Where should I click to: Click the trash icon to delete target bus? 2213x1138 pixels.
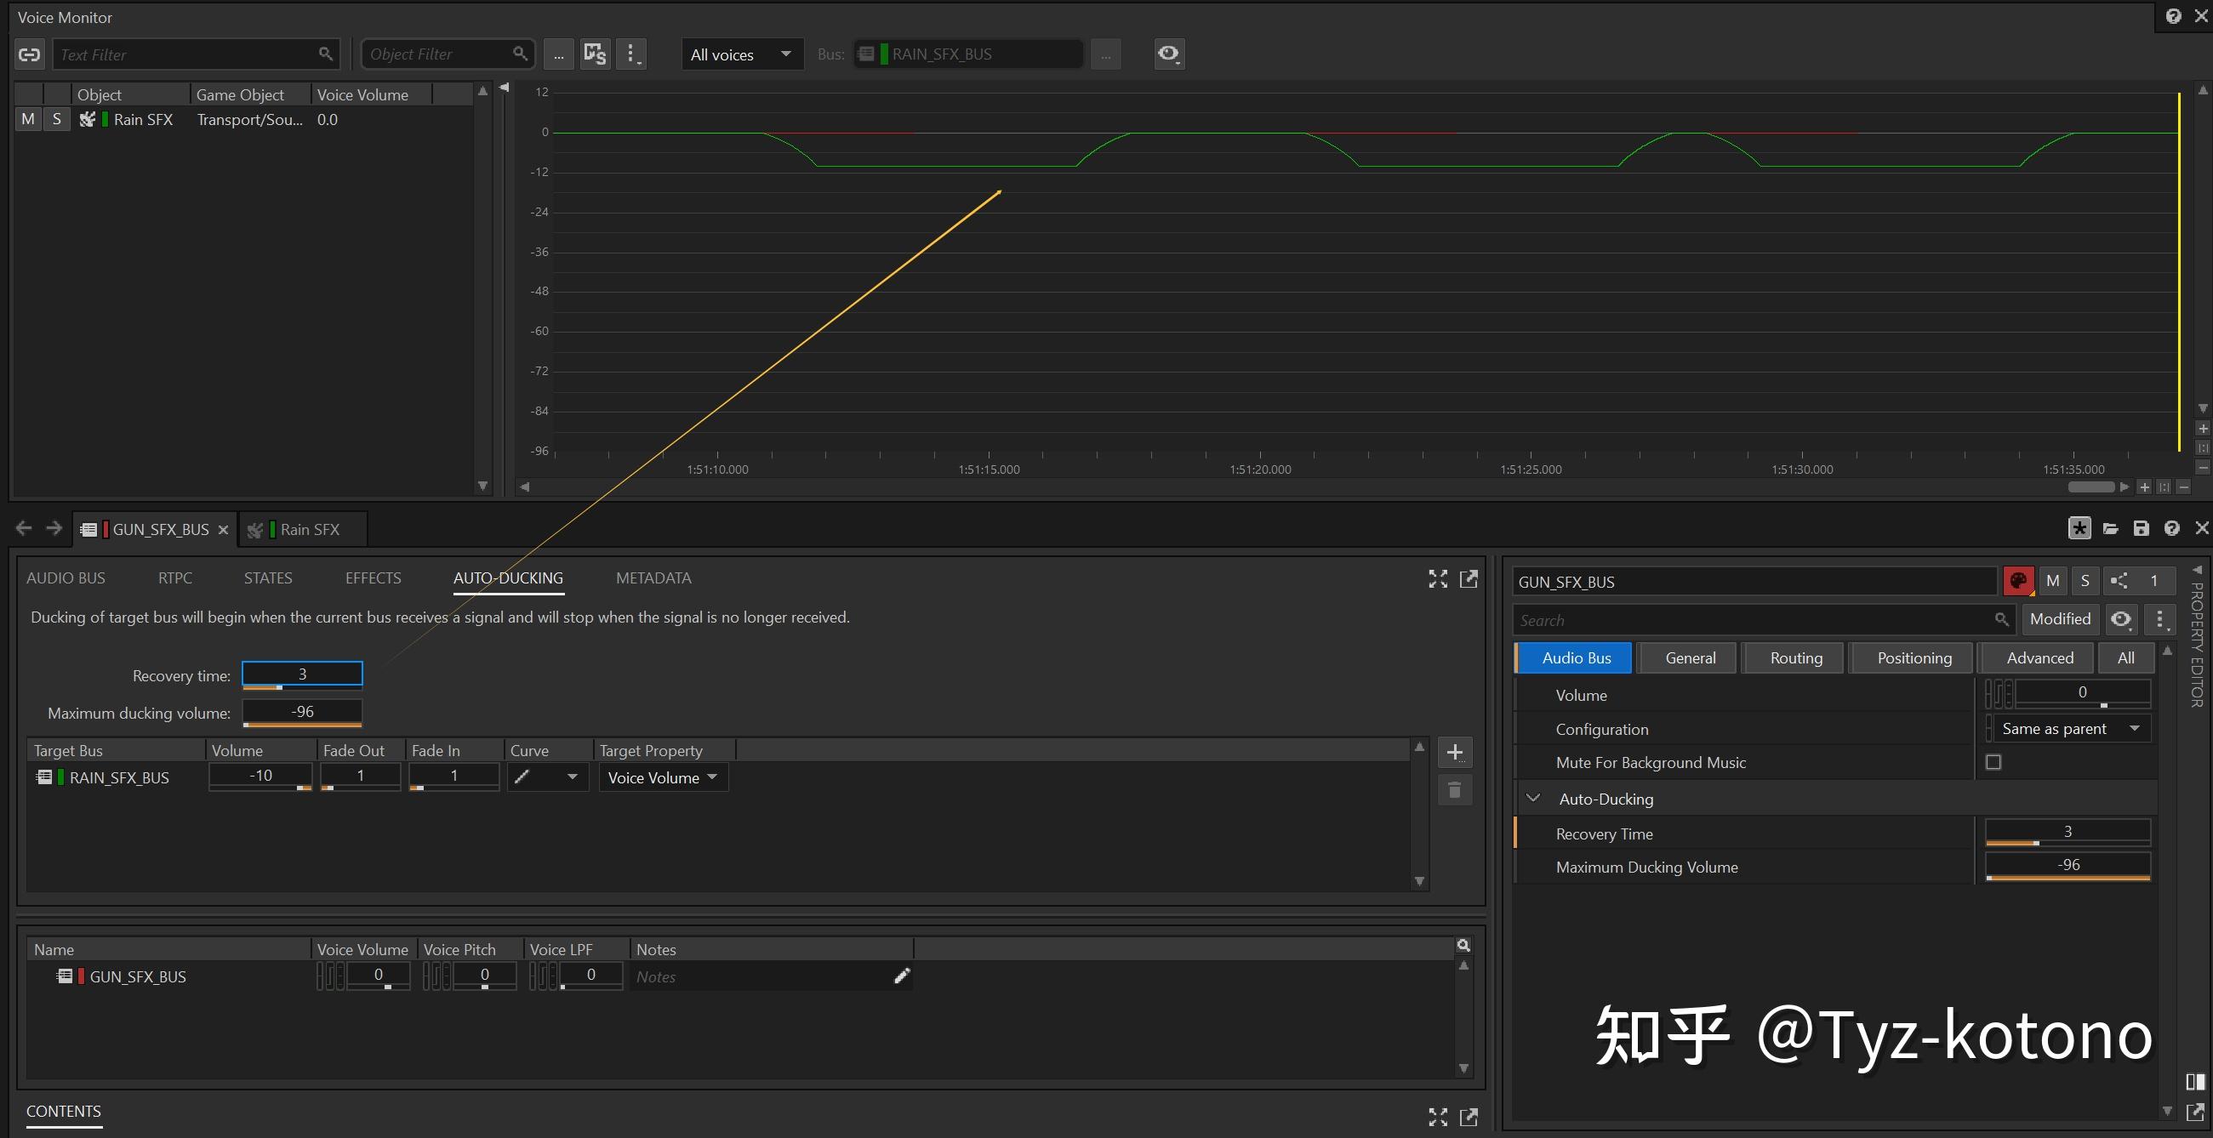[x=1454, y=790]
